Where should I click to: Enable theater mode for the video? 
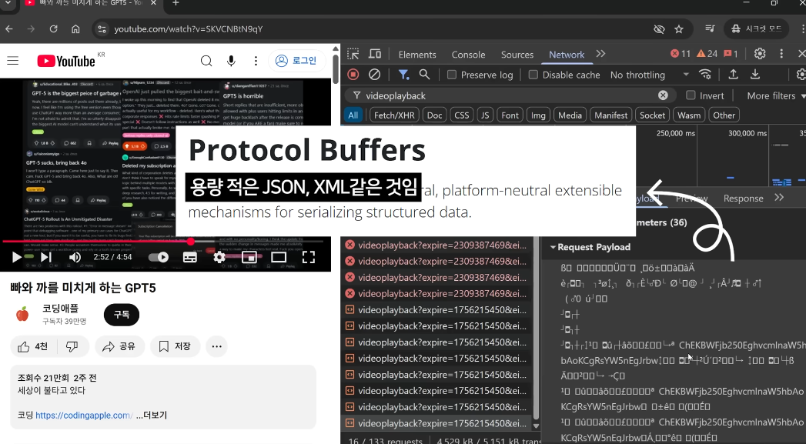(x=279, y=257)
